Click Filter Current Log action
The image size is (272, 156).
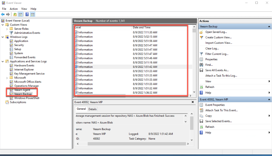[x=217, y=54]
